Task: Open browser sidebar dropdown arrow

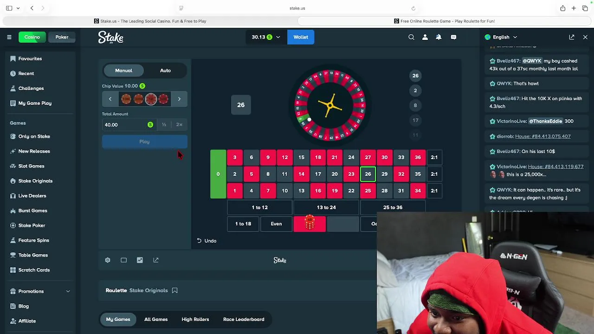Action: click(18, 8)
